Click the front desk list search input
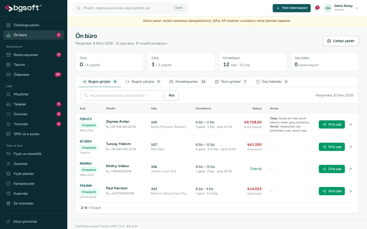367x229 pixels. click(x=122, y=95)
